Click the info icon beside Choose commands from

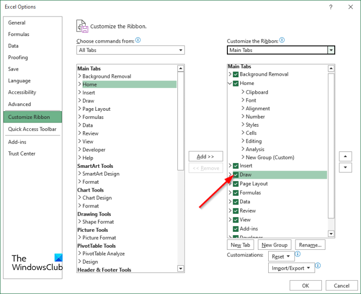pyautogui.click(x=138, y=40)
